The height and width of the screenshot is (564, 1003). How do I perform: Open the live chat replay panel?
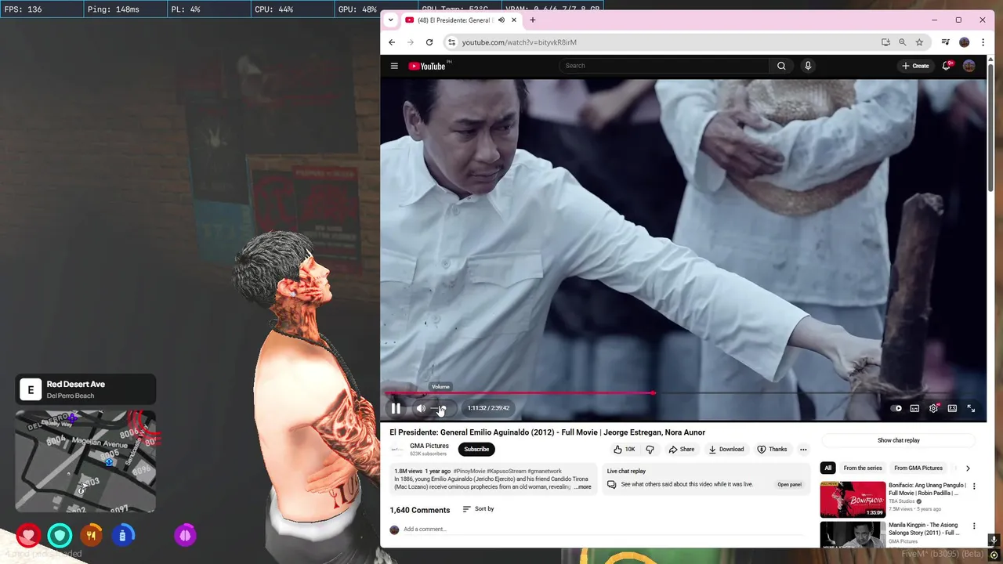click(789, 484)
